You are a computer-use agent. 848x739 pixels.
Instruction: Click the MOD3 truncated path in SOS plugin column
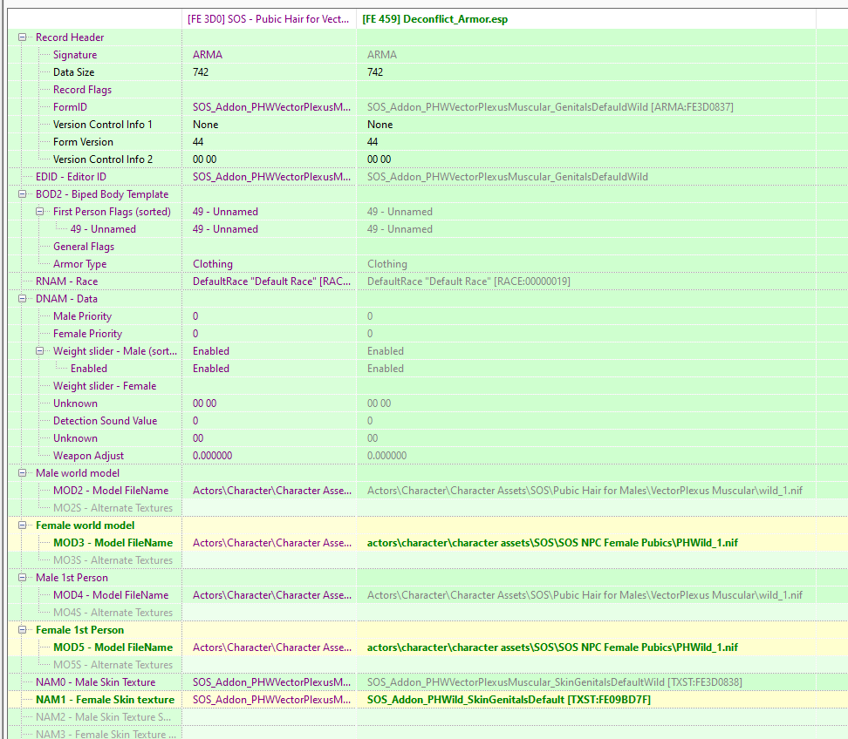(x=271, y=543)
